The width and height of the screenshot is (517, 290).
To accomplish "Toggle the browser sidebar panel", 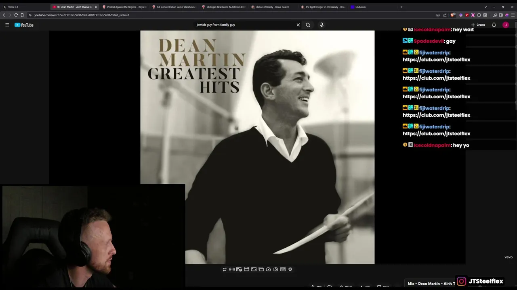I will click(x=501, y=15).
